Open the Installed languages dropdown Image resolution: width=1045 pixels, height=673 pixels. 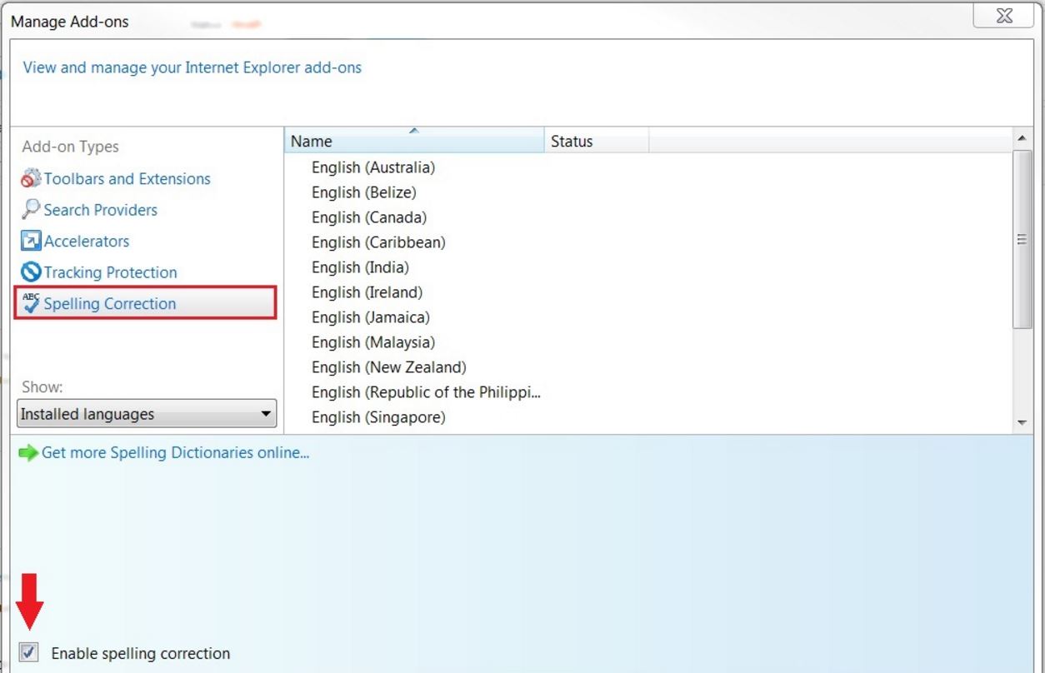265,414
